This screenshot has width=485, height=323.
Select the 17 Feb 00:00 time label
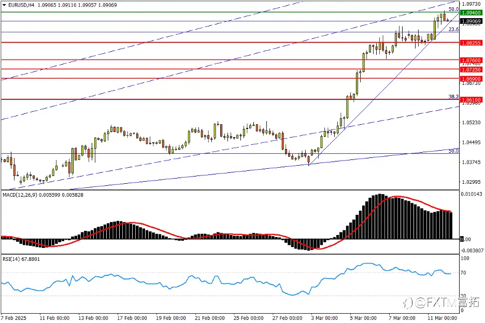(x=132, y=318)
